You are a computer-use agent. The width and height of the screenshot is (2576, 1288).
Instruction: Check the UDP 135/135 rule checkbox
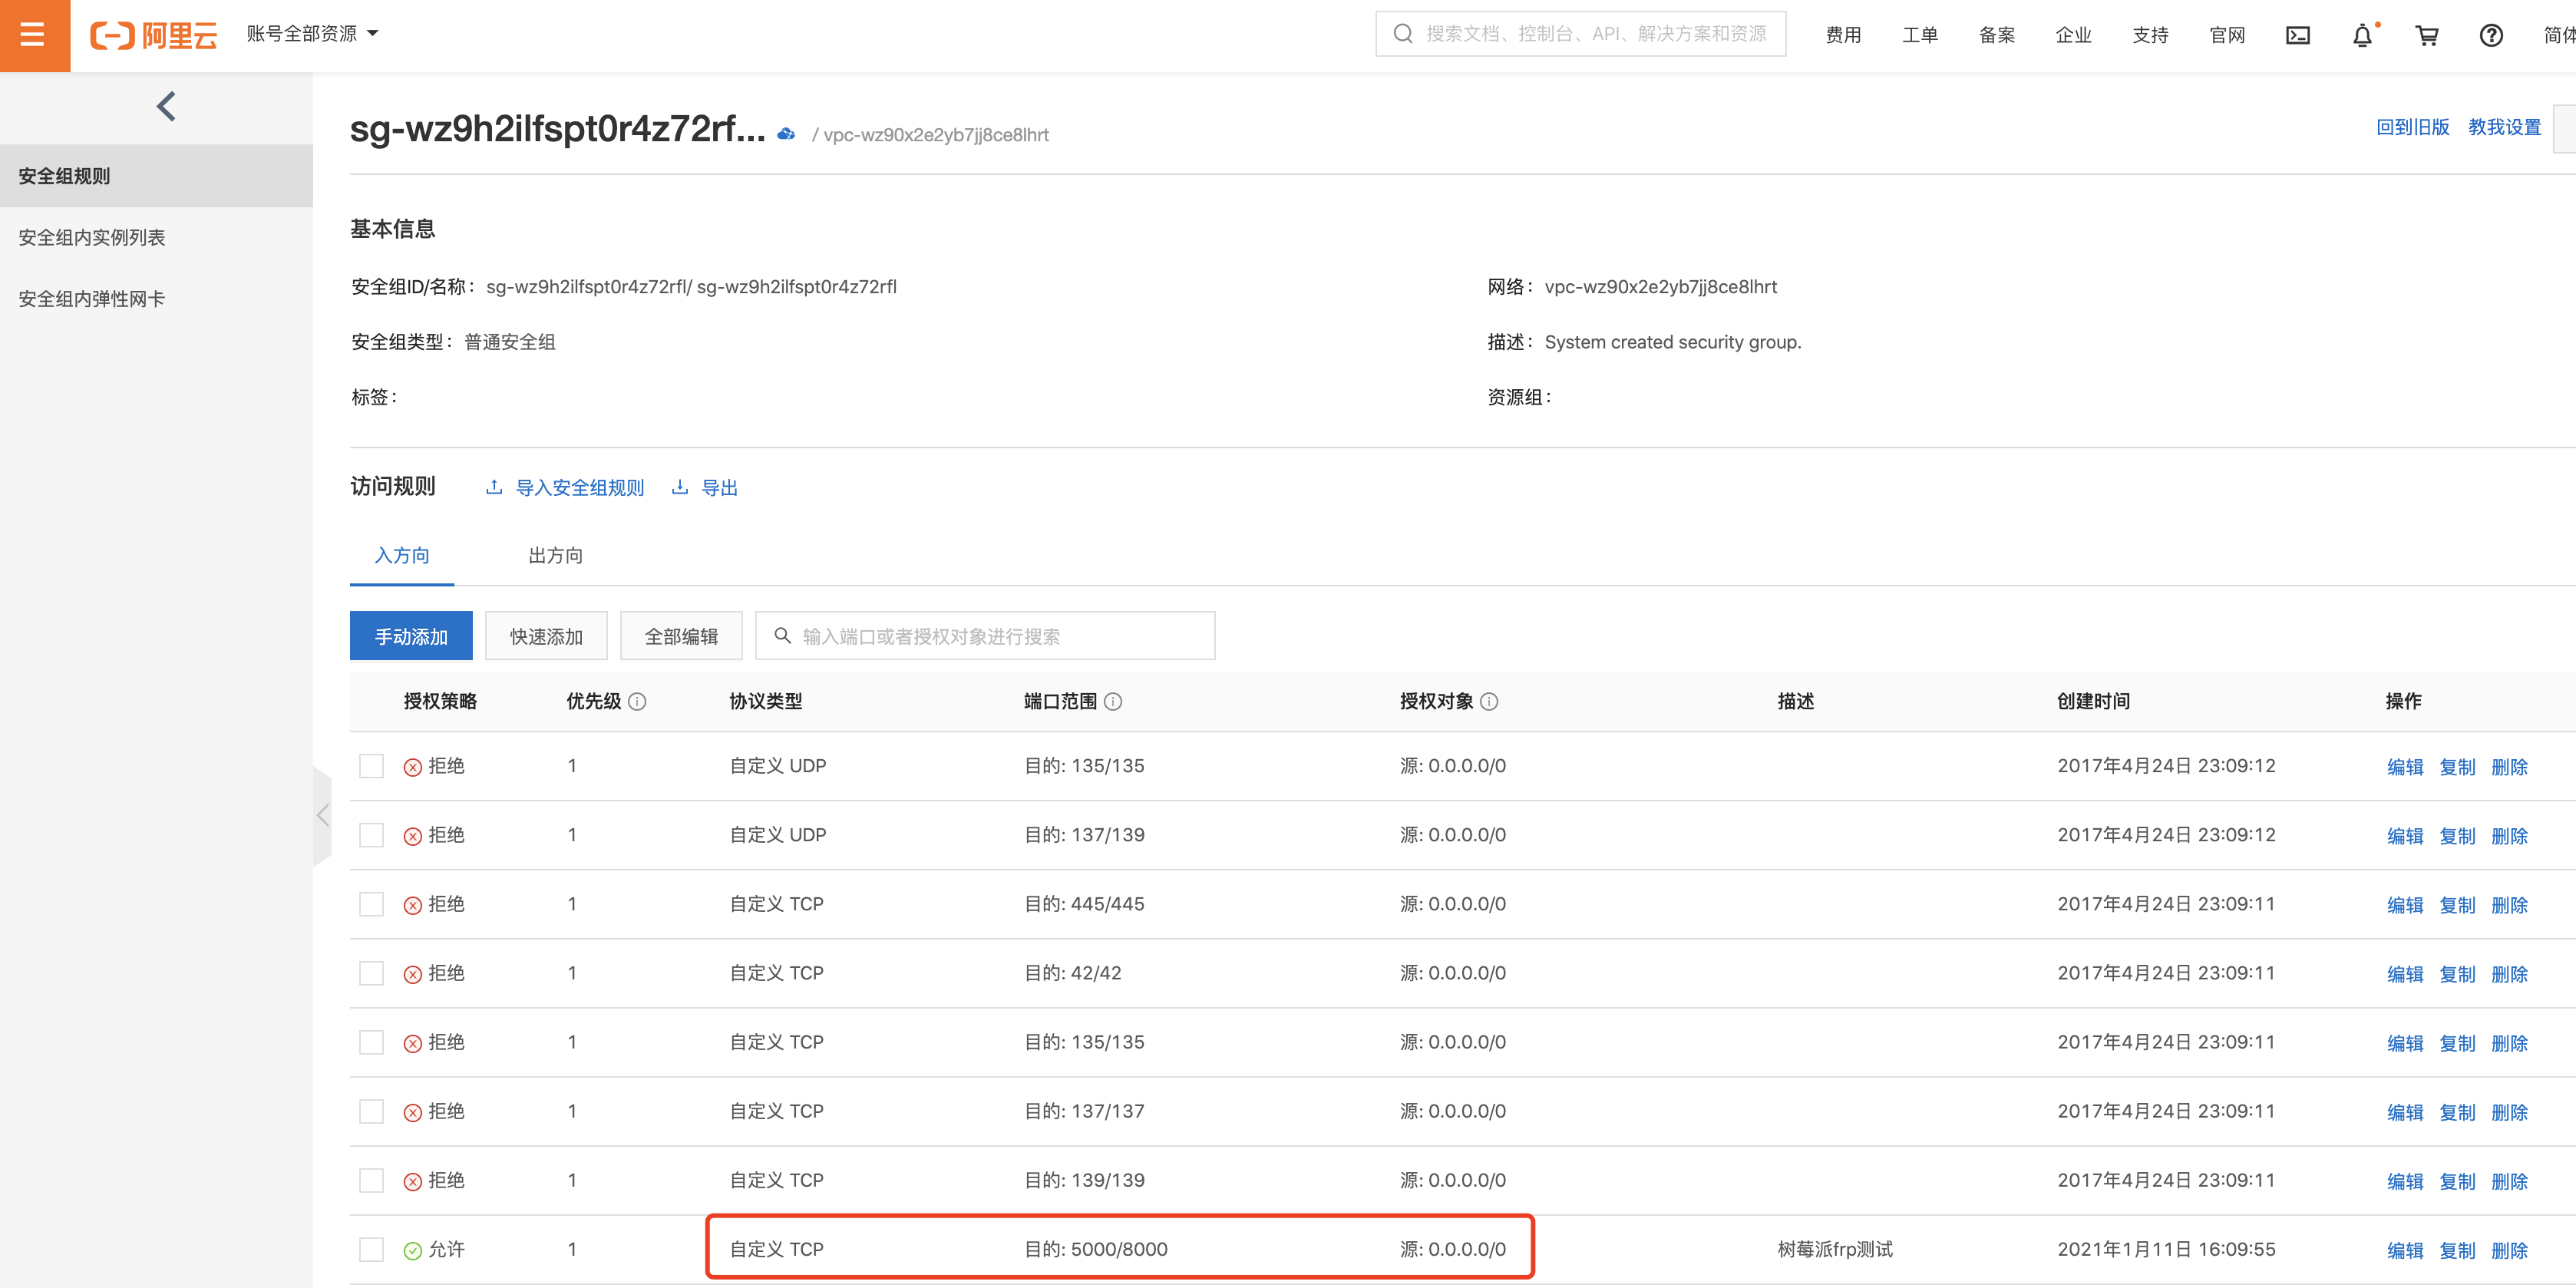(371, 766)
